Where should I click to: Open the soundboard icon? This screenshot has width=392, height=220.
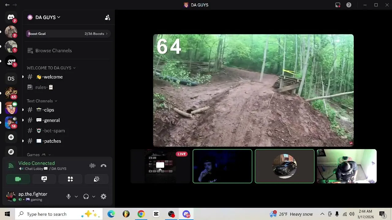(x=96, y=179)
